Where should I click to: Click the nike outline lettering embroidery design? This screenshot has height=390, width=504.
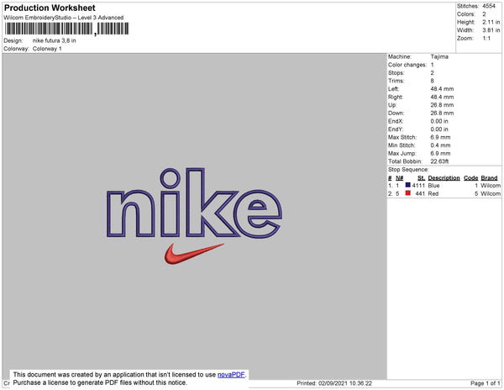pos(194,203)
